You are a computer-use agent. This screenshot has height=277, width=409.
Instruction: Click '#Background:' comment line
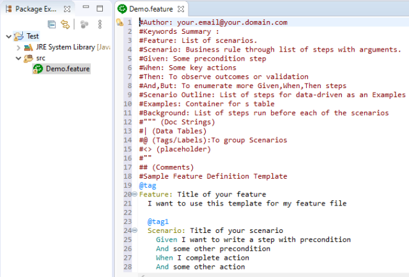264,113
